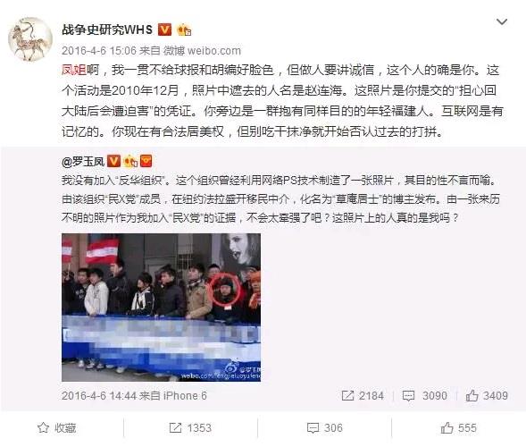
Task: Follow the 微博 weibo.com source link
Action: tap(202, 51)
